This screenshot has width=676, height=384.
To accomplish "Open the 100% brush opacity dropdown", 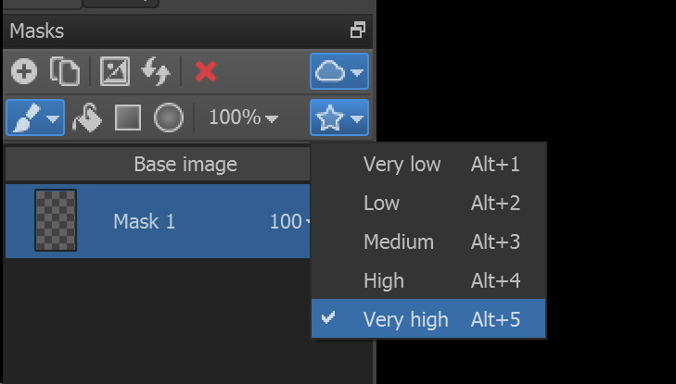I will point(244,118).
